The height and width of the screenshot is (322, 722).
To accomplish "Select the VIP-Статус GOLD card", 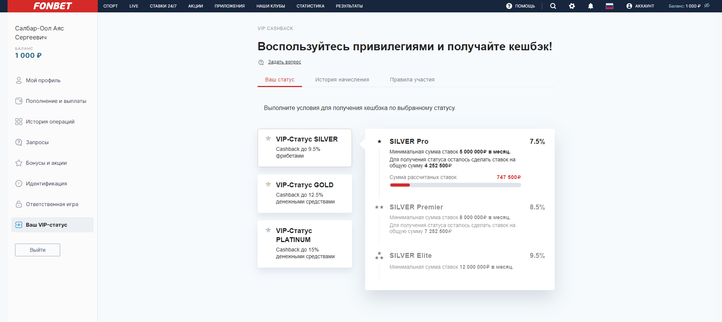I will (305, 194).
